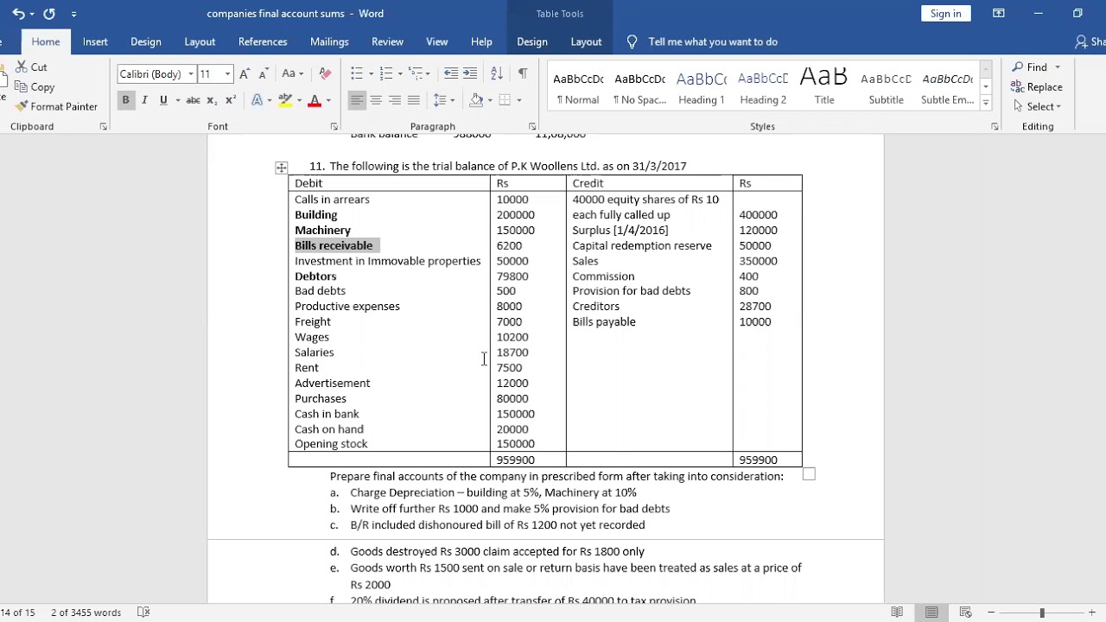Click the Redo icon in title bar
The image size is (1106, 622).
[49, 14]
